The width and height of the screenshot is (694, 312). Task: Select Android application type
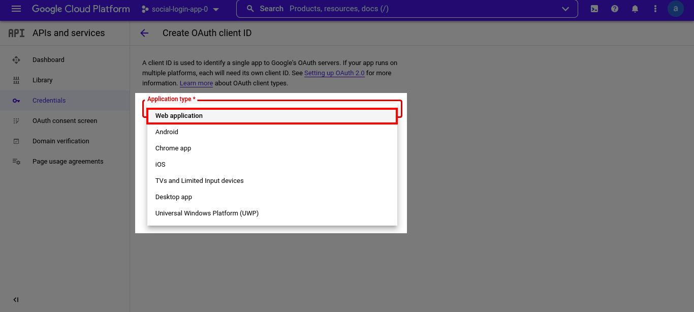[272, 132]
